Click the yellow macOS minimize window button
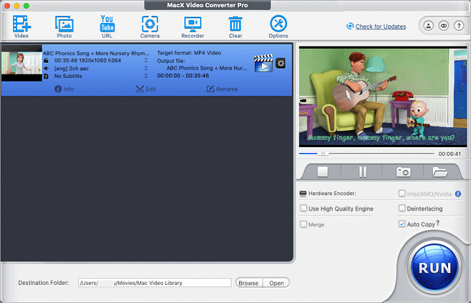 (x=17, y=6)
